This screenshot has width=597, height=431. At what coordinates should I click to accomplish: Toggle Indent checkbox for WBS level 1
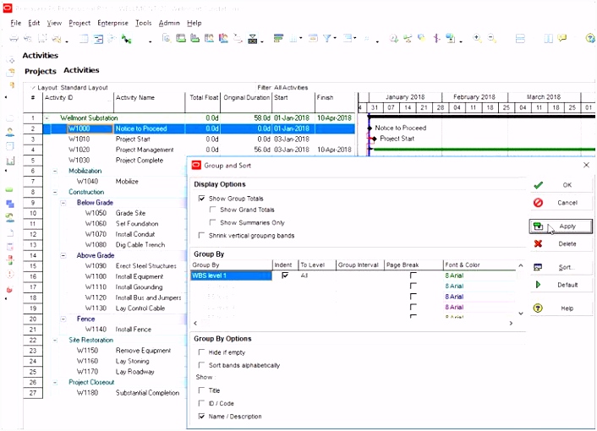(x=285, y=275)
